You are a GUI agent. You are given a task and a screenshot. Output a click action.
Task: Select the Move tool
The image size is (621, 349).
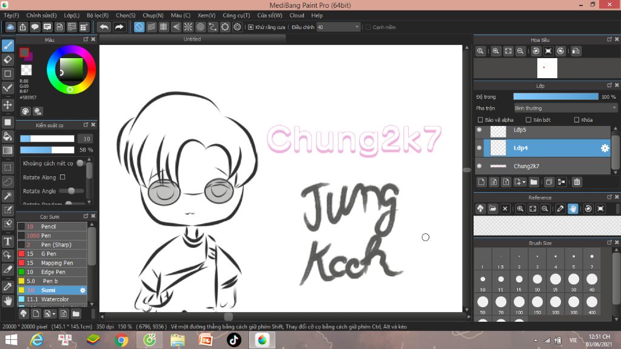(8, 105)
